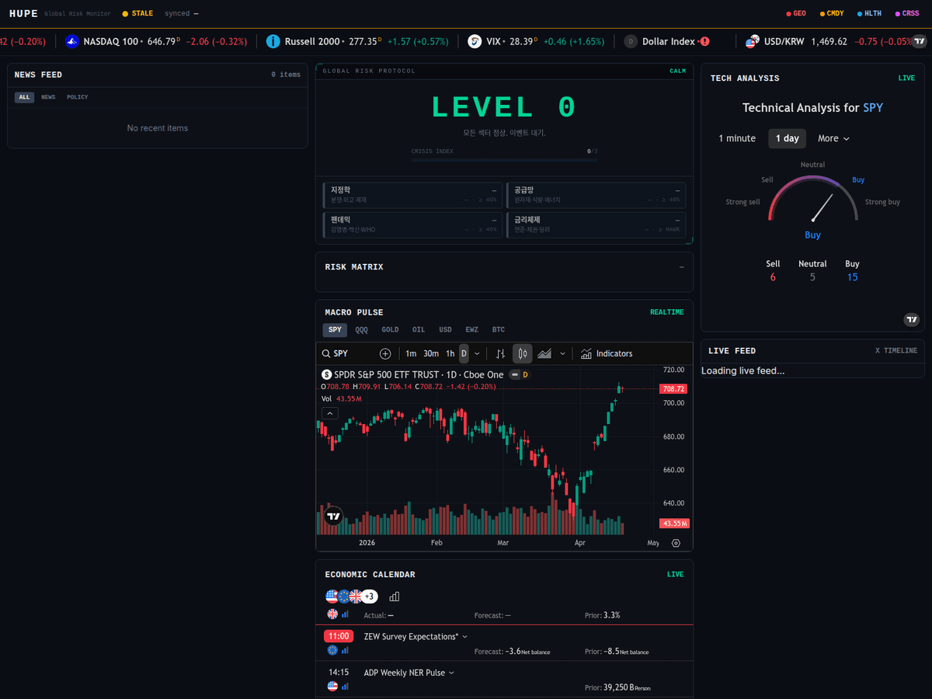Viewport: 932px width, 699px height.
Task: Toggle the GEO category filter
Action: point(796,13)
